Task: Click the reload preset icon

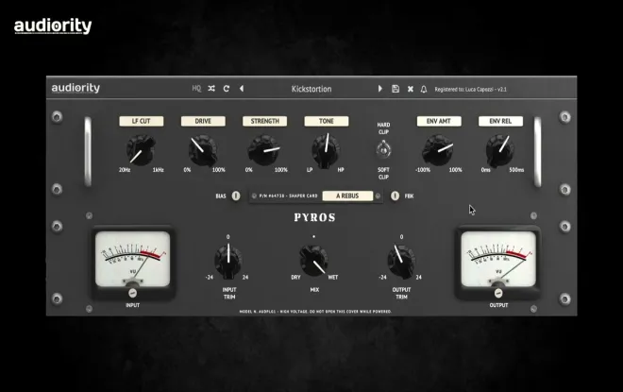Action: [x=227, y=89]
